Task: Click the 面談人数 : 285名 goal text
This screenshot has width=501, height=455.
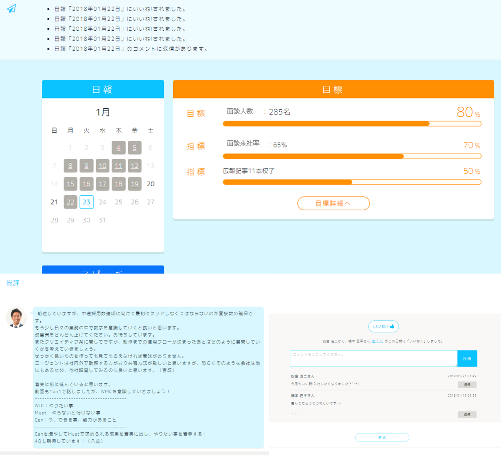Action: 259,112
